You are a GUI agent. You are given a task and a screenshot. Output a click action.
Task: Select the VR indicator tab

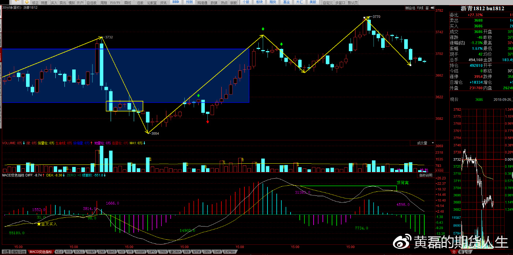pyautogui.click(x=130, y=252)
